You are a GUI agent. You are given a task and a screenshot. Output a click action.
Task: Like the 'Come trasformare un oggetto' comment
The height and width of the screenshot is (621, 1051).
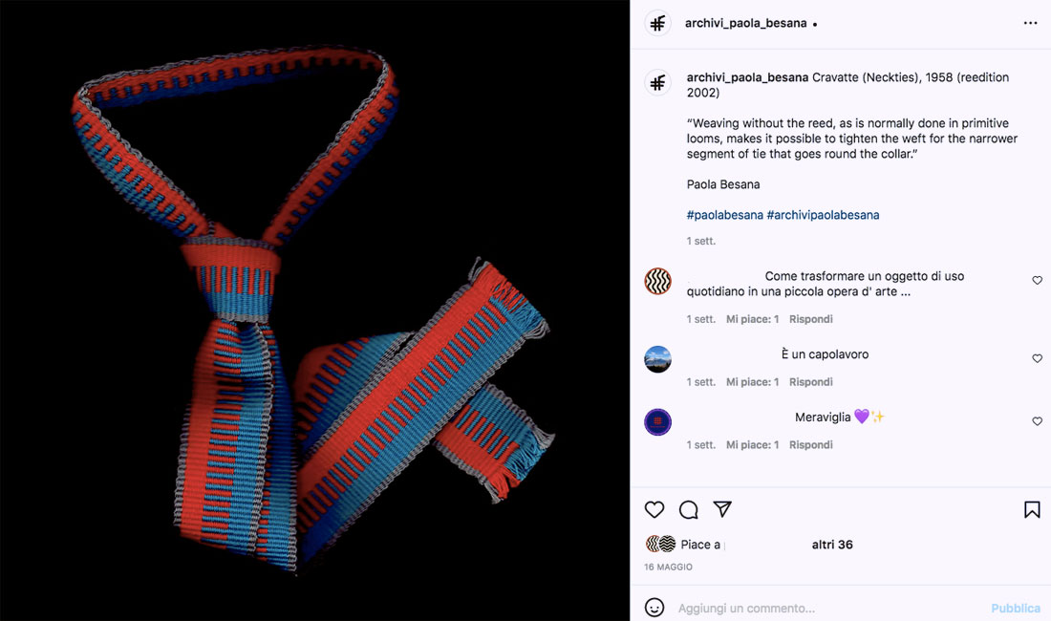[1037, 281]
